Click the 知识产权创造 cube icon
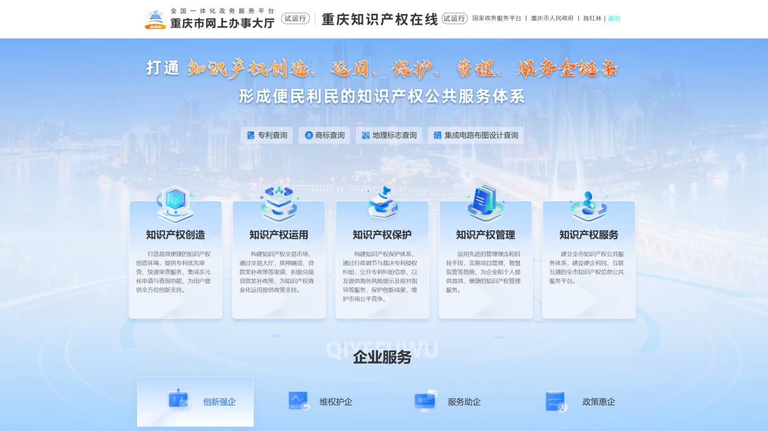Screen dimensions: 768x431 175,204
